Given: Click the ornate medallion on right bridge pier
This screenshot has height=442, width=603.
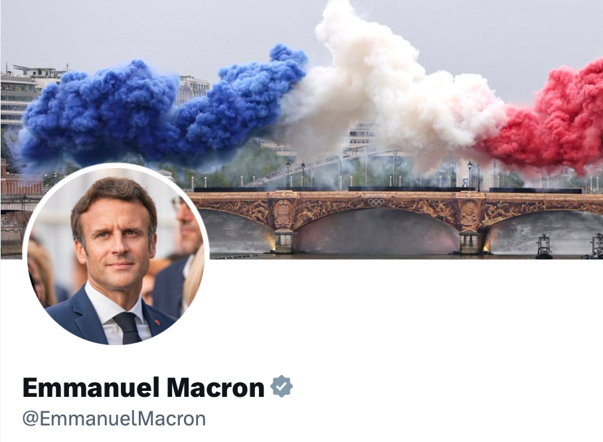Looking at the screenshot, I should pos(470,213).
